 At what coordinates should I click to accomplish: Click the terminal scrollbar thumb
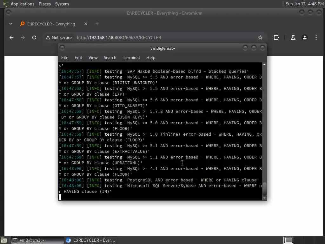coord(264,189)
